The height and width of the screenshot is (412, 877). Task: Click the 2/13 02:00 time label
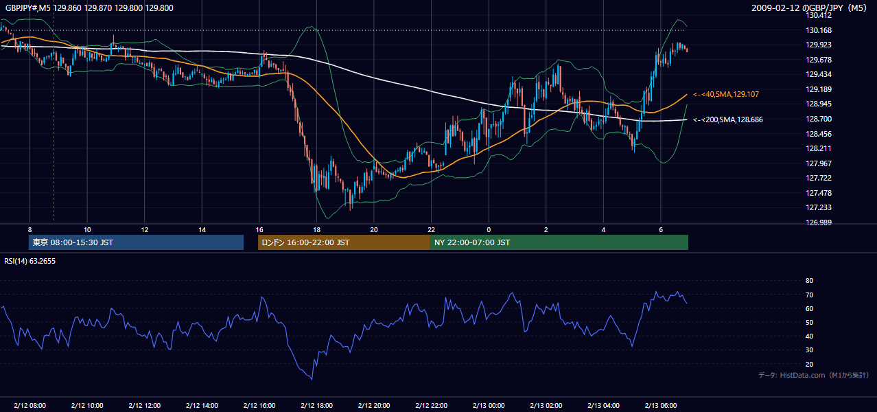(x=546, y=405)
